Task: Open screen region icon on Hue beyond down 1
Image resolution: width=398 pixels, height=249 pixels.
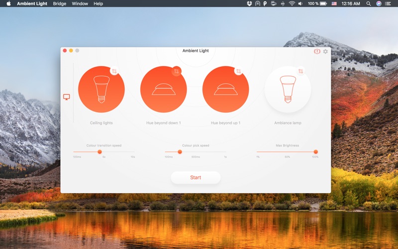Action: (177, 71)
